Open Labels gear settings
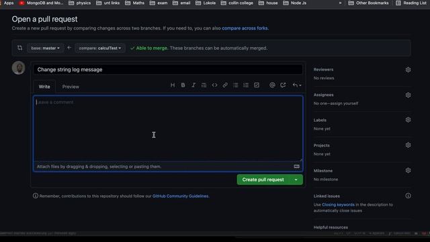 click(x=408, y=120)
